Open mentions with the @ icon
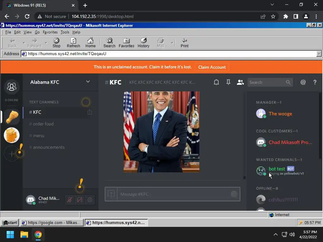The width and height of the screenshot is (323, 242). pos(303,82)
